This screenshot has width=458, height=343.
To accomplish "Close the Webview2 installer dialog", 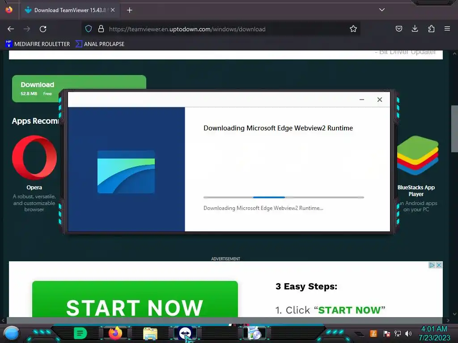I will point(379,100).
